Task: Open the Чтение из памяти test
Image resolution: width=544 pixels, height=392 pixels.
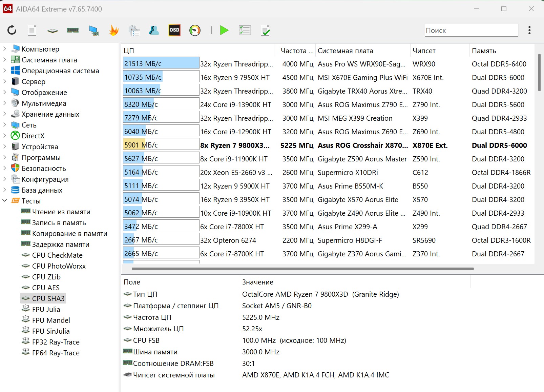Action: (56, 212)
